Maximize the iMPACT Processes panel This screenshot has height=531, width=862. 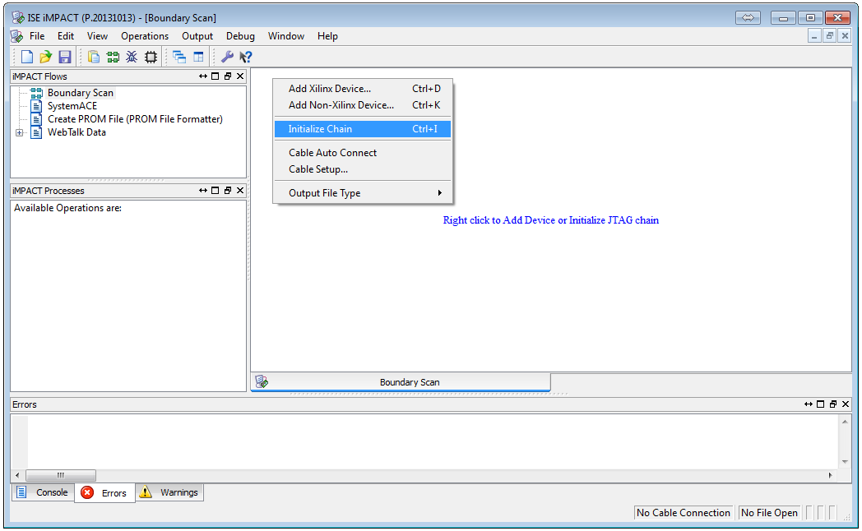[215, 191]
